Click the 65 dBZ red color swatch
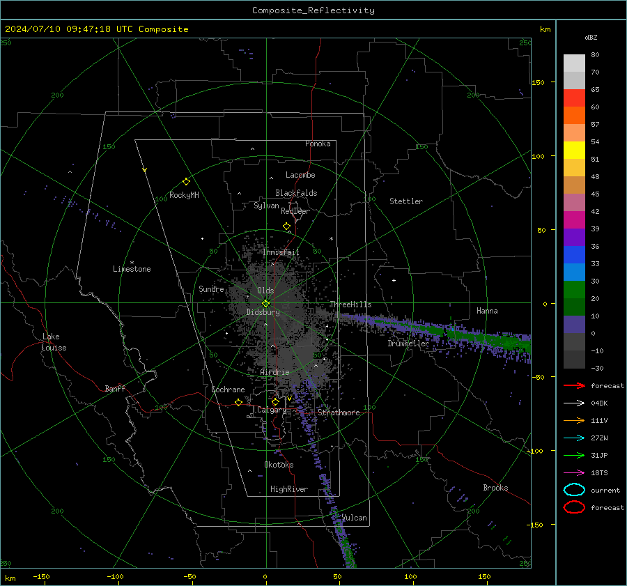The height and width of the screenshot is (586, 627). (574, 98)
